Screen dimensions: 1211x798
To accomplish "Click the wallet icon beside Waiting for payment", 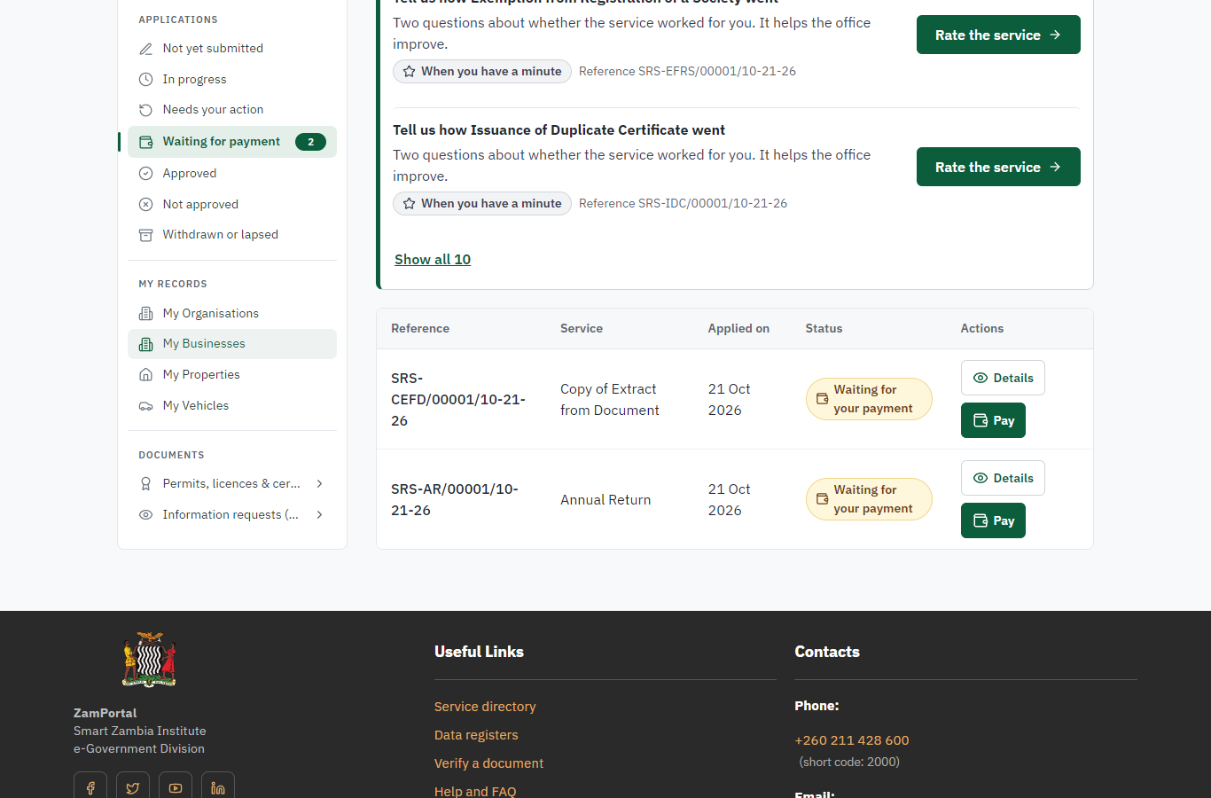I will pos(146,142).
